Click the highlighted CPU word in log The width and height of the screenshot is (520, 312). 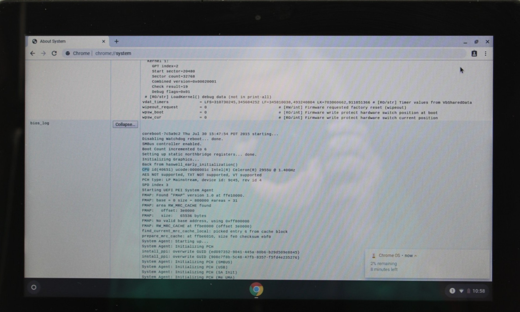145,170
